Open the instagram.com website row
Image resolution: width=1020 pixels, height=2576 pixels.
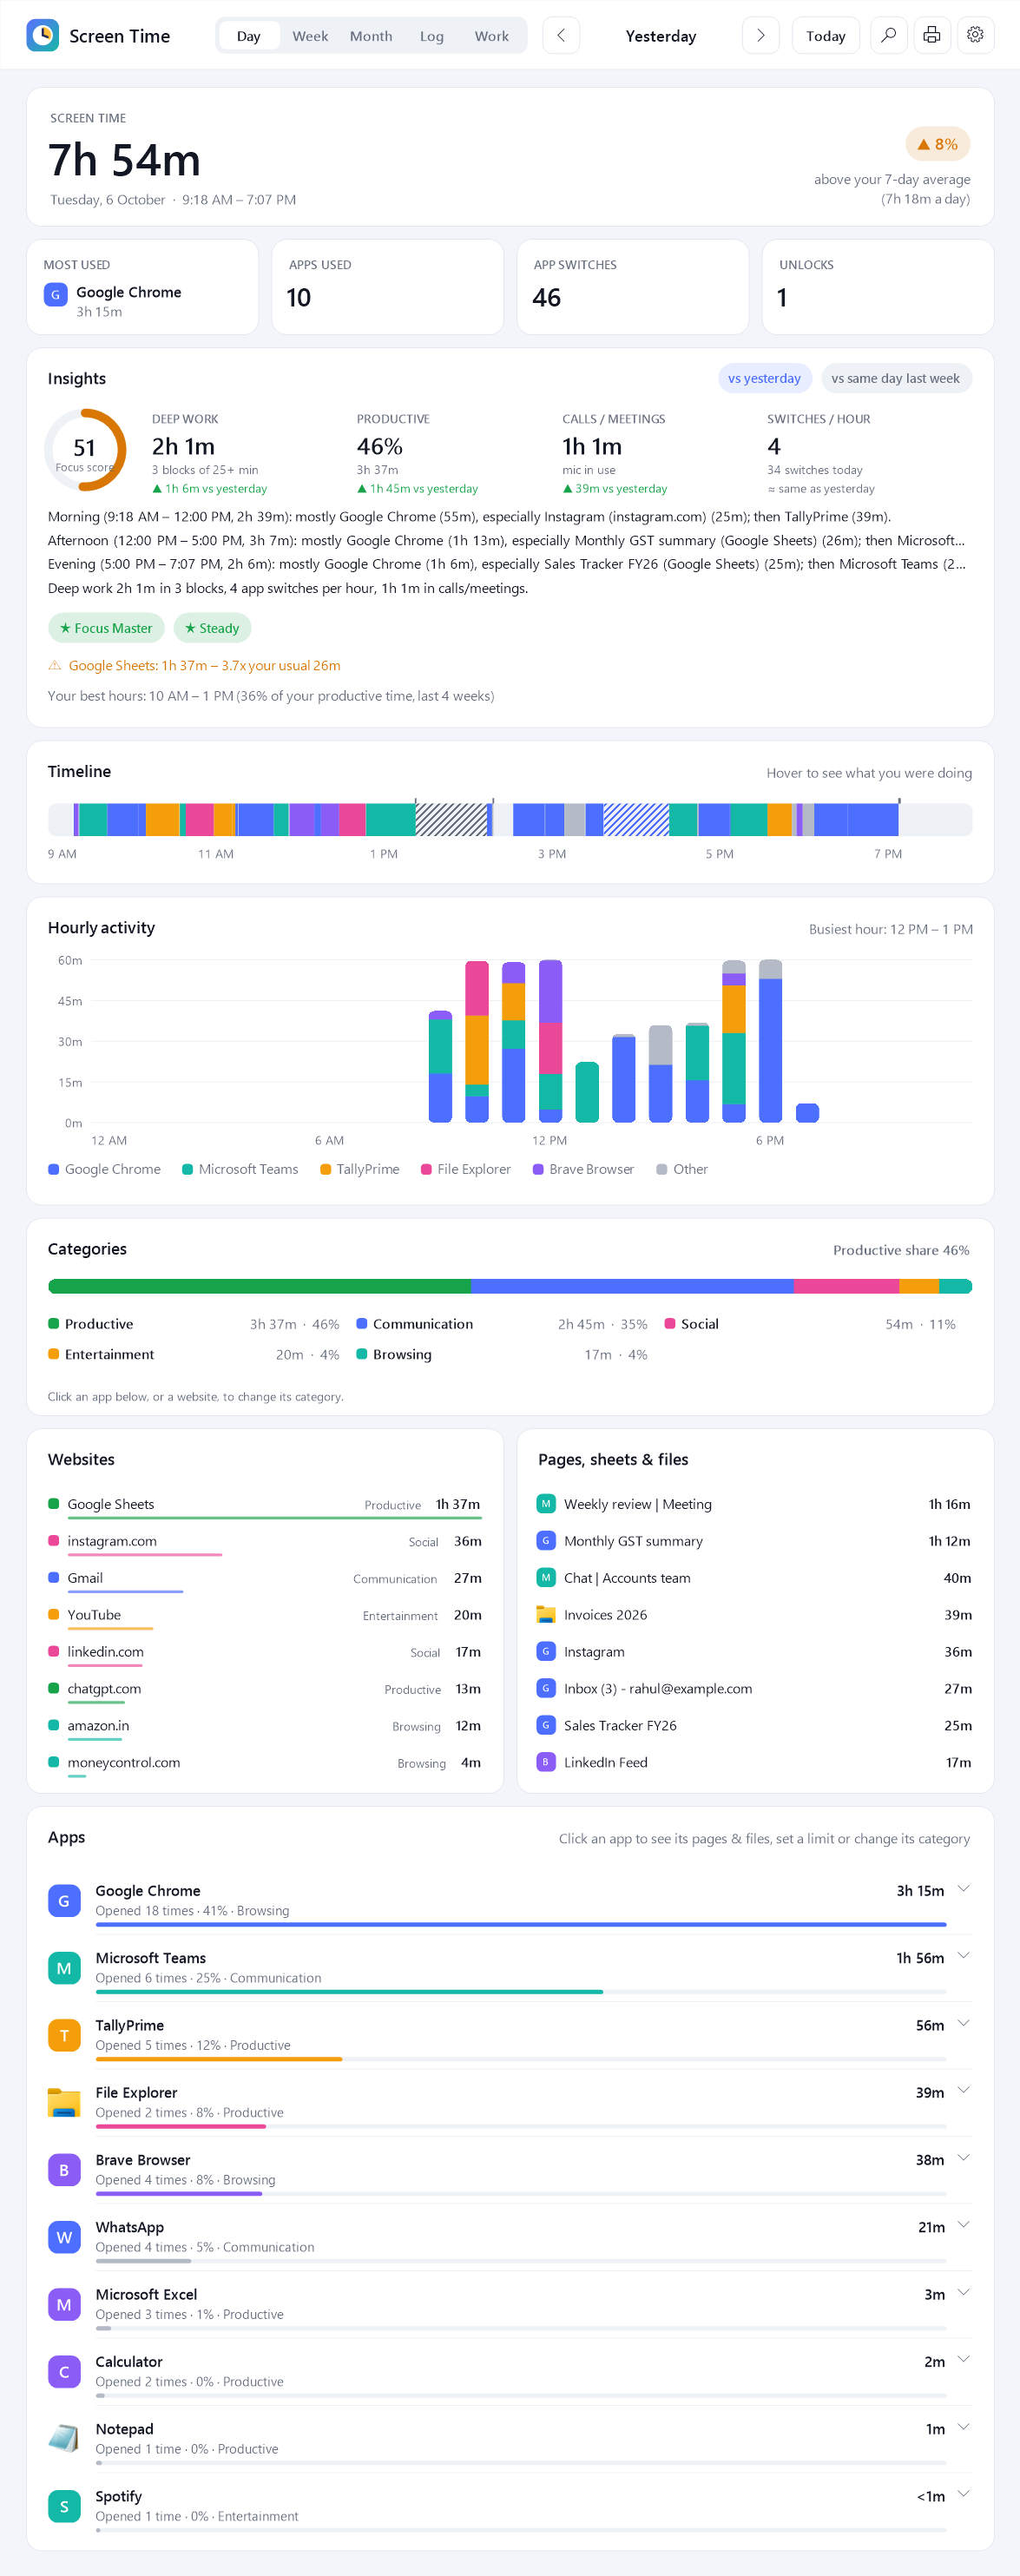tap(265, 1542)
